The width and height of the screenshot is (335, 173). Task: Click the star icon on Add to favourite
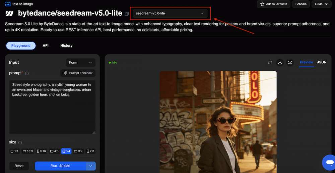pos(262,4)
